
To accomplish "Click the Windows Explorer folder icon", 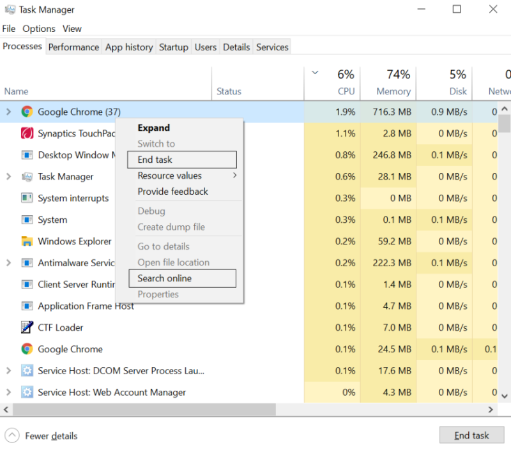I will tap(27, 241).
